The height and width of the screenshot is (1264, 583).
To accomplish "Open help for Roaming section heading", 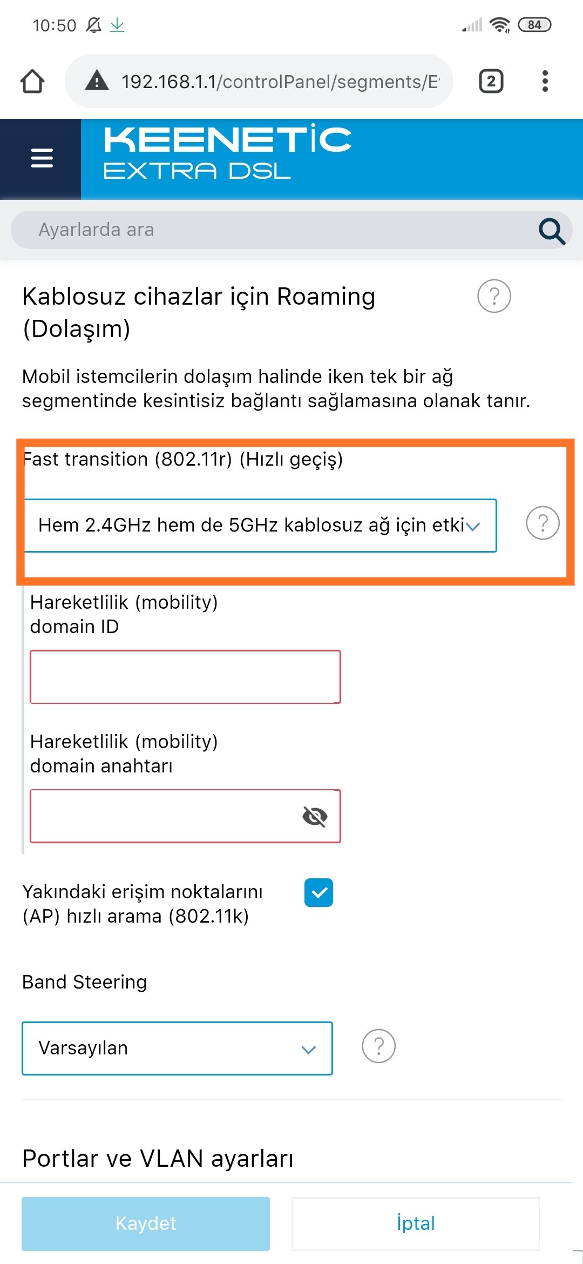I will click(x=494, y=296).
